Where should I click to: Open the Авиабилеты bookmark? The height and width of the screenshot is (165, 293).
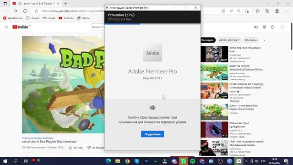click(x=13, y=18)
